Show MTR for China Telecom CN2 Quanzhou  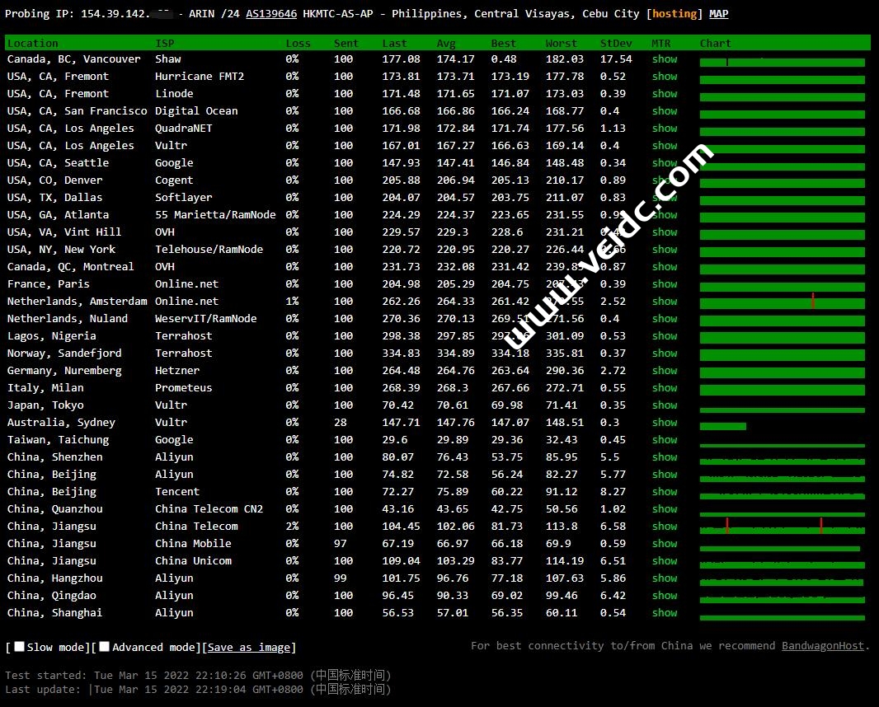[665, 508]
